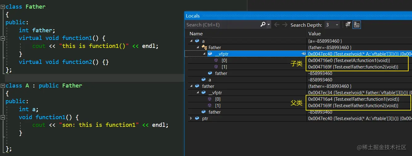Image resolution: width=412 pixels, height=156 pixels.
Task: Click the Search (Ctrl+E) input field
Action: point(222,25)
